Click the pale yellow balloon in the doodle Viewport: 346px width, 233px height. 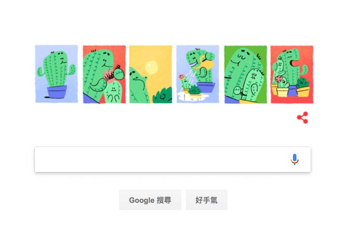coord(152,68)
